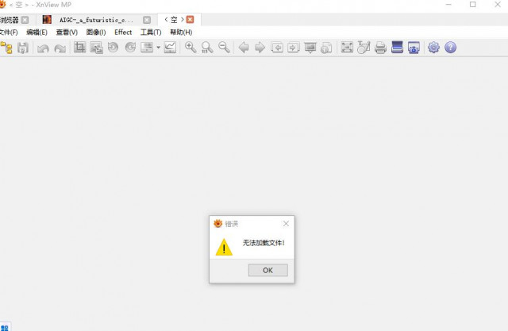Expand the arrow next to filter icon
Image resolution: width=508 pixels, height=331 pixels.
coord(158,48)
